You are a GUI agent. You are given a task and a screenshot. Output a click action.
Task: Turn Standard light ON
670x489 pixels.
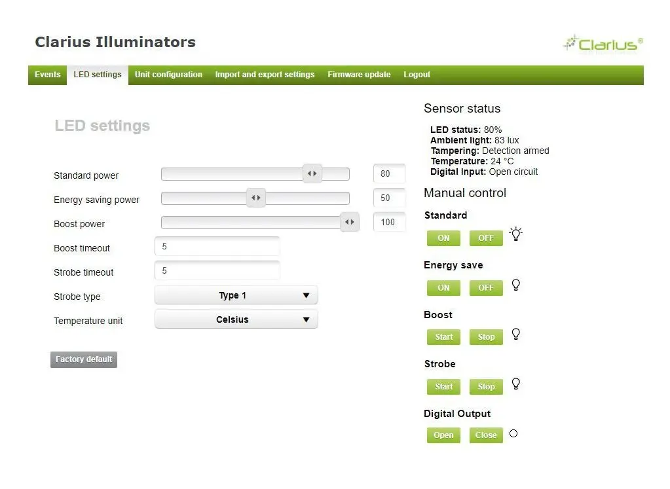[x=443, y=238]
